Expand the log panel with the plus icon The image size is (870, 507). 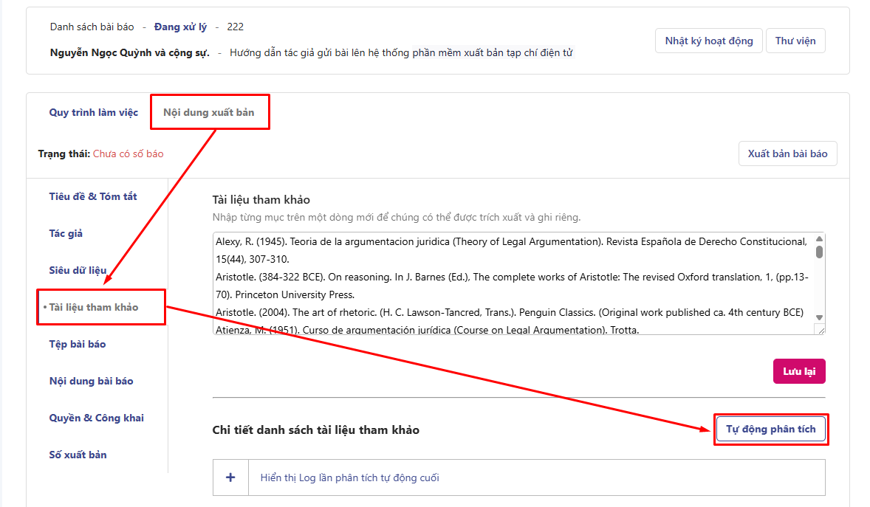tap(230, 477)
